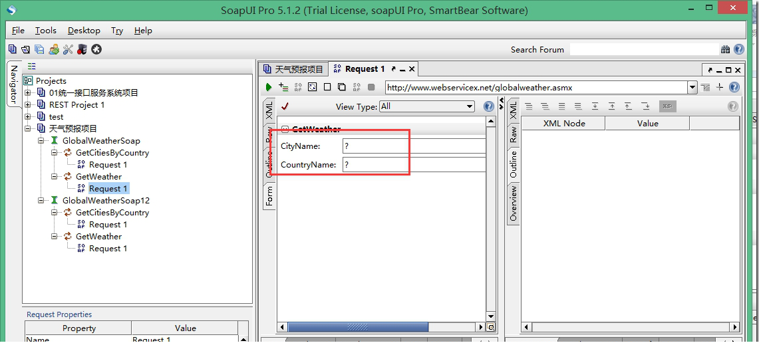This screenshot has height=355, width=759.
Task: Expand the 01统一接口服务系统项目 project node
Action: (27, 93)
